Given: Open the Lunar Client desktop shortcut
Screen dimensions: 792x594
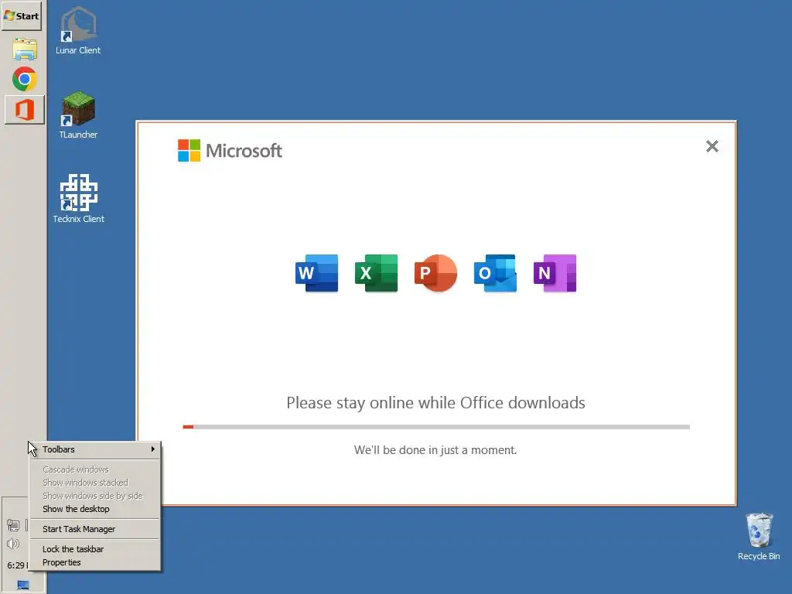Looking at the screenshot, I should pos(78,30).
